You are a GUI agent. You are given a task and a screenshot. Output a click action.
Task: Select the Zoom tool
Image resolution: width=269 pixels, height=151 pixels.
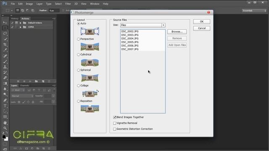(5, 128)
